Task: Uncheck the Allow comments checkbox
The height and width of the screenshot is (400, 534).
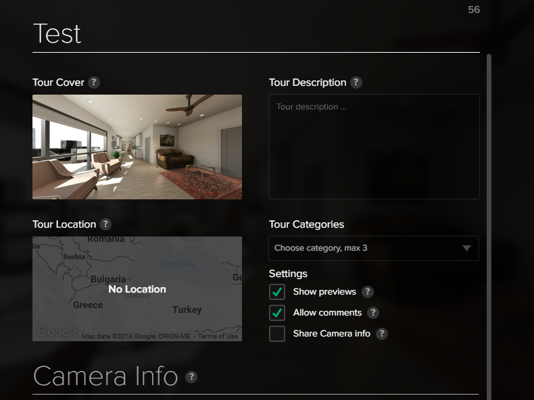Action: point(277,313)
